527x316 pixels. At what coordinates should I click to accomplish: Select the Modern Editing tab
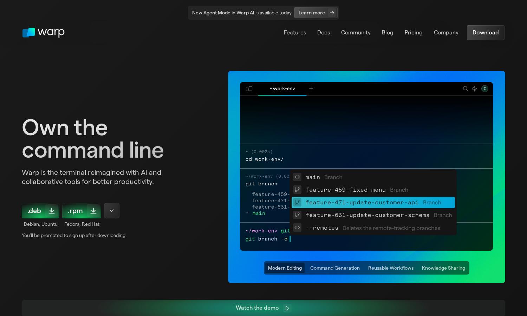[285, 268]
